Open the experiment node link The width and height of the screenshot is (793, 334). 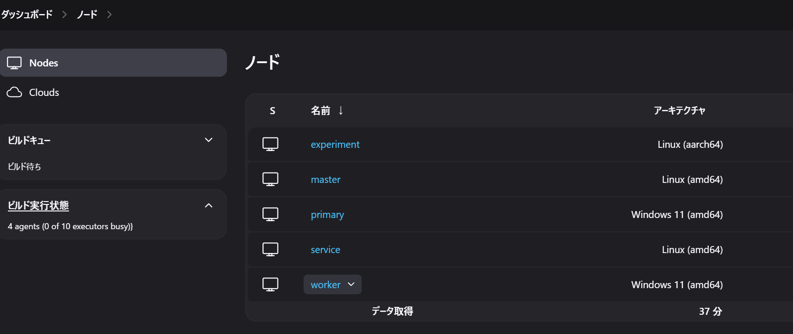335,145
